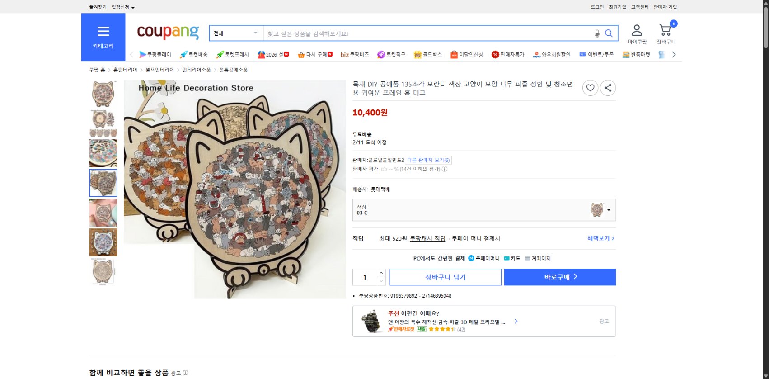This screenshot has height=379, width=769.
Task: Click the microphone icon in the search bar
Action: [x=597, y=33]
